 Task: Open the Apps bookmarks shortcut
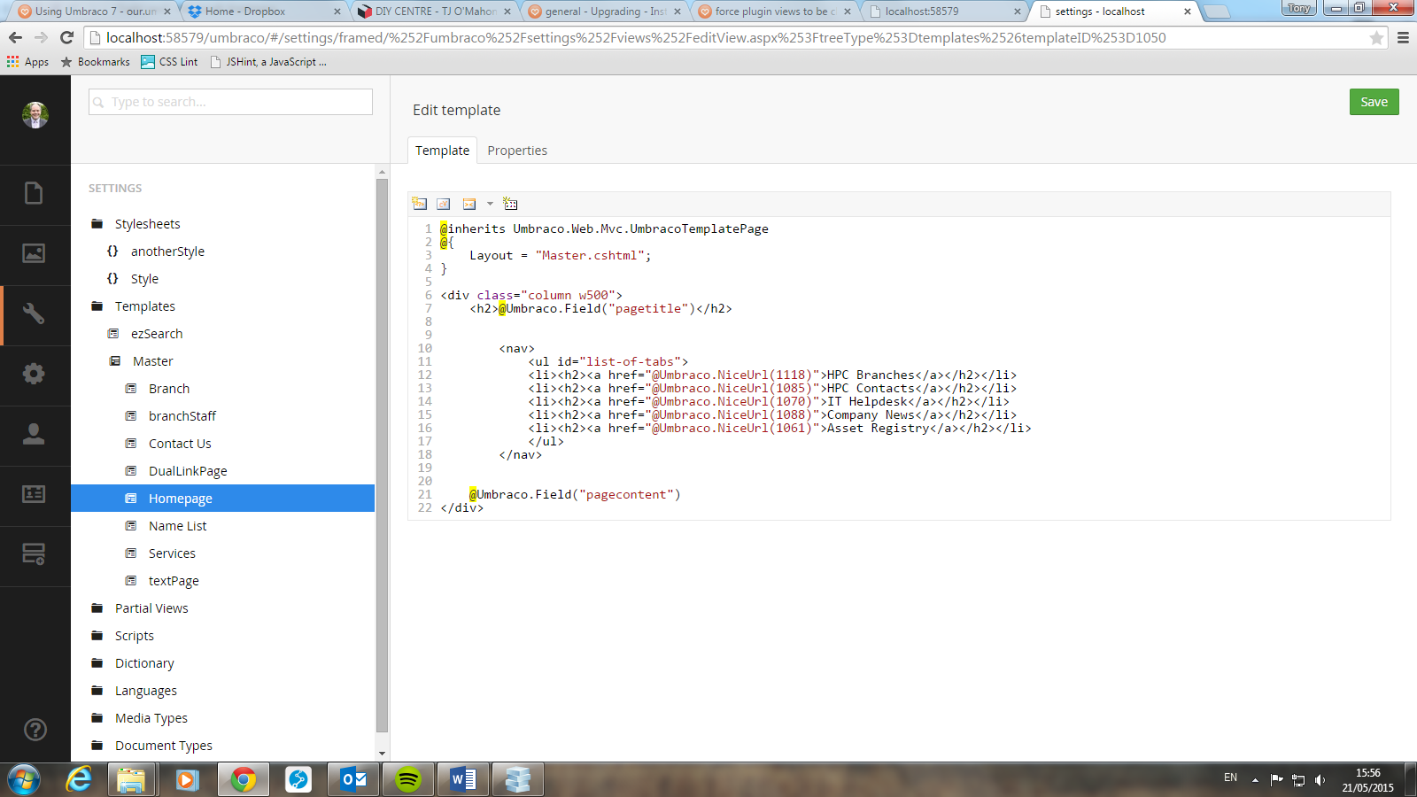27,62
